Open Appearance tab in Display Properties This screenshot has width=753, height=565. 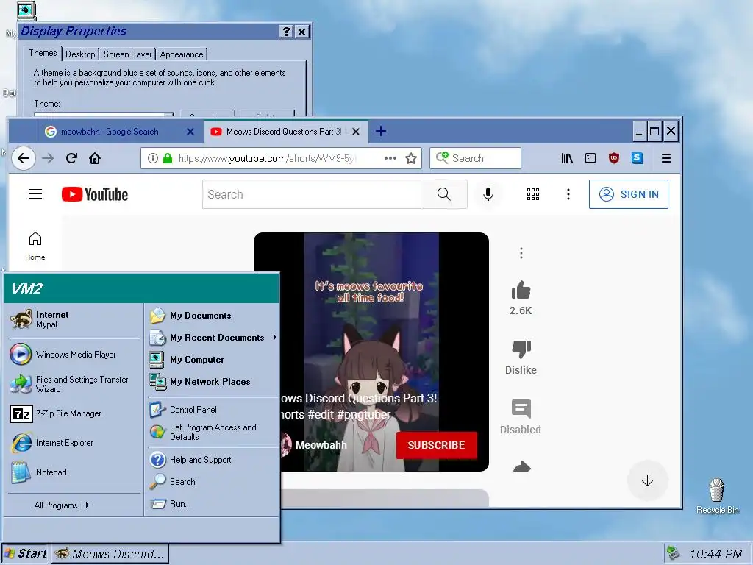(182, 54)
